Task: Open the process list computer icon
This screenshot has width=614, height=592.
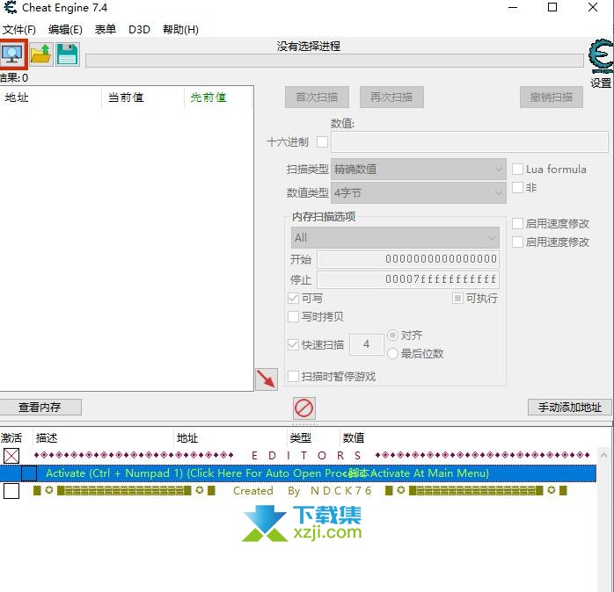Action: coord(12,54)
